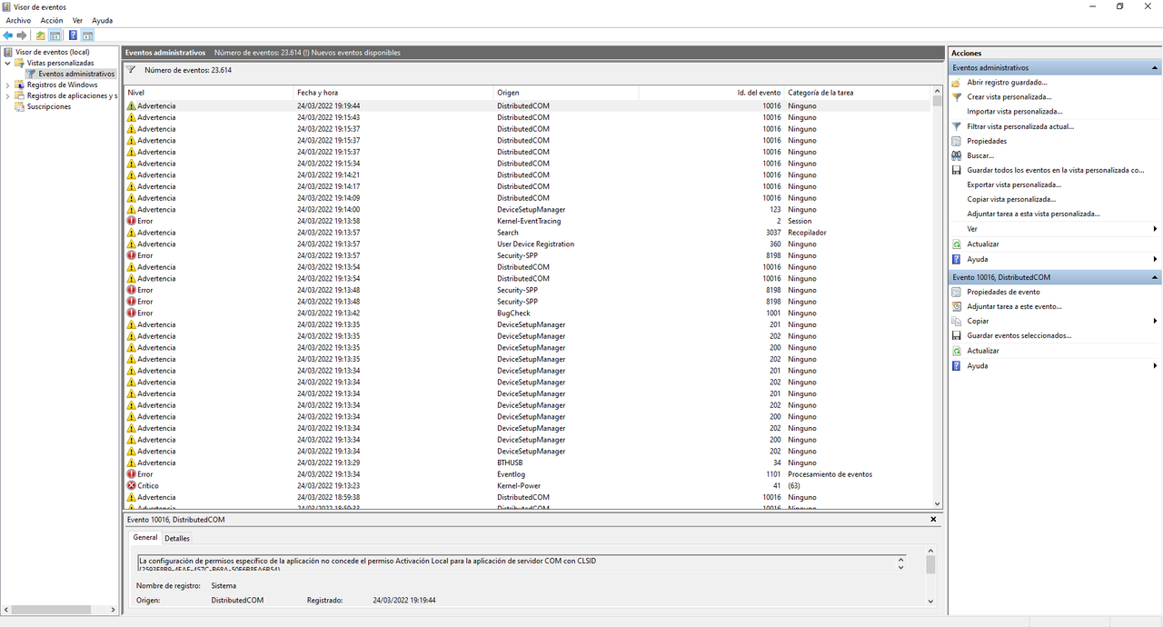Click the (63) category cell on the Kernel-Power row

pos(793,485)
